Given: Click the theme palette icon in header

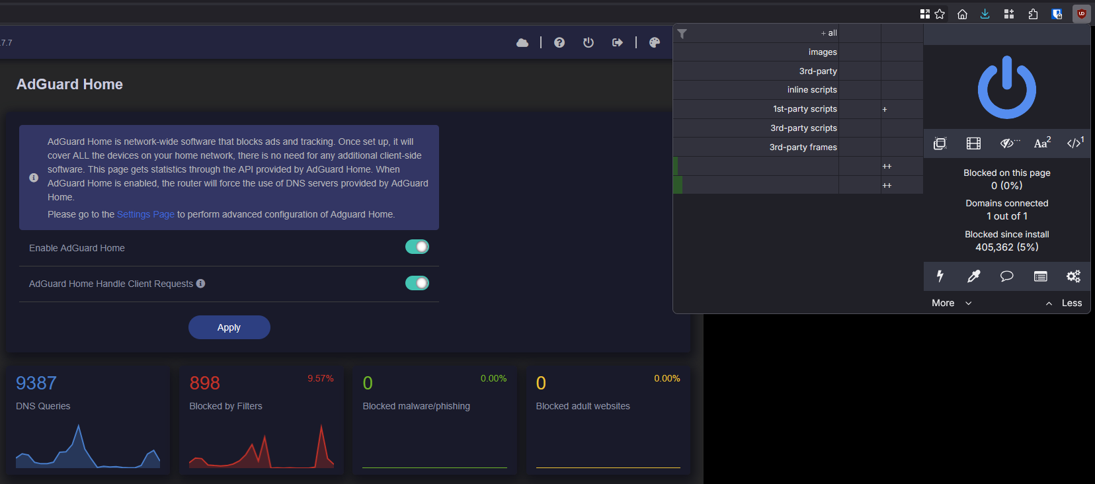Looking at the screenshot, I should [x=655, y=42].
